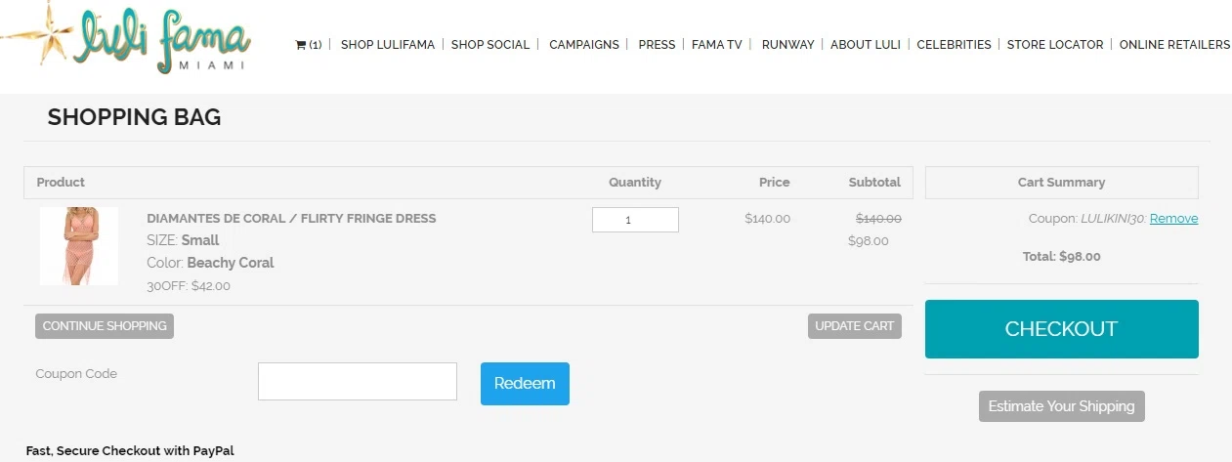Click the Redeem coupon button
The height and width of the screenshot is (462, 1232).
[x=525, y=384]
